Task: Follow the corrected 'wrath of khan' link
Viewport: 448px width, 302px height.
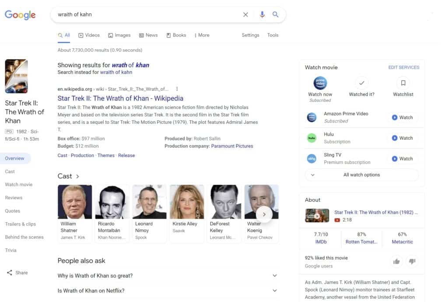Action: 130,65
